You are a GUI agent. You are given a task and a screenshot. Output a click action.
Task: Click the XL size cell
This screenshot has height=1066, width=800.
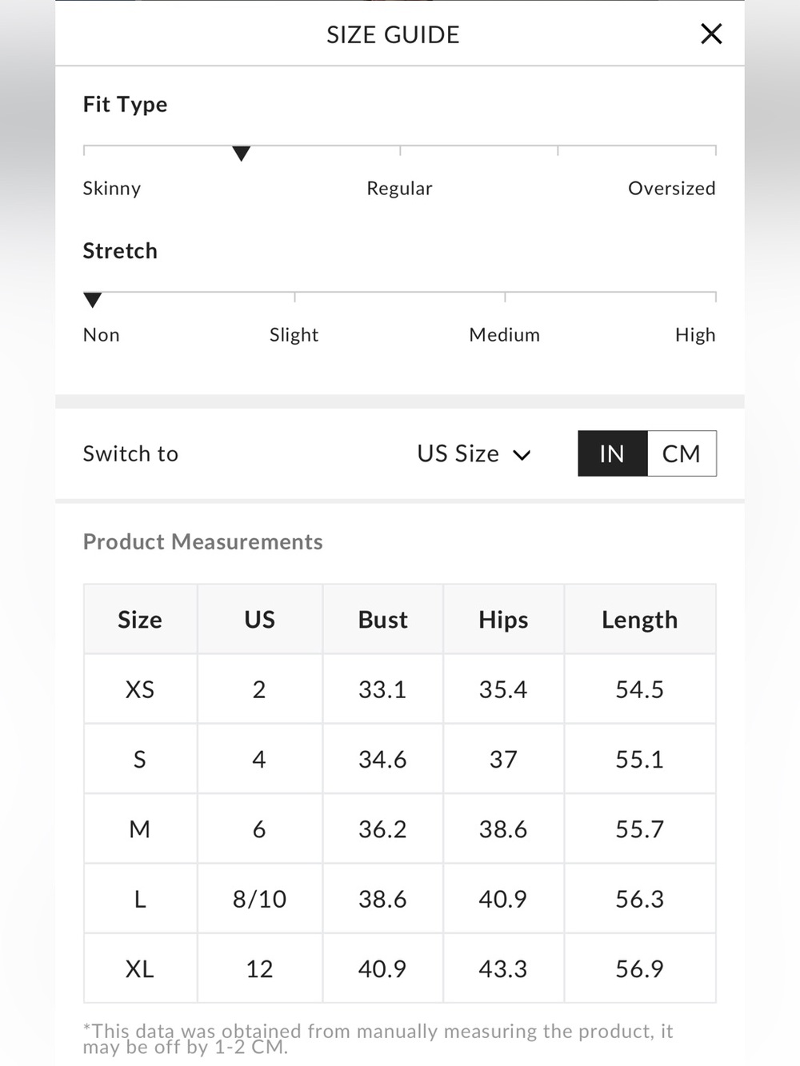pyautogui.click(x=140, y=968)
